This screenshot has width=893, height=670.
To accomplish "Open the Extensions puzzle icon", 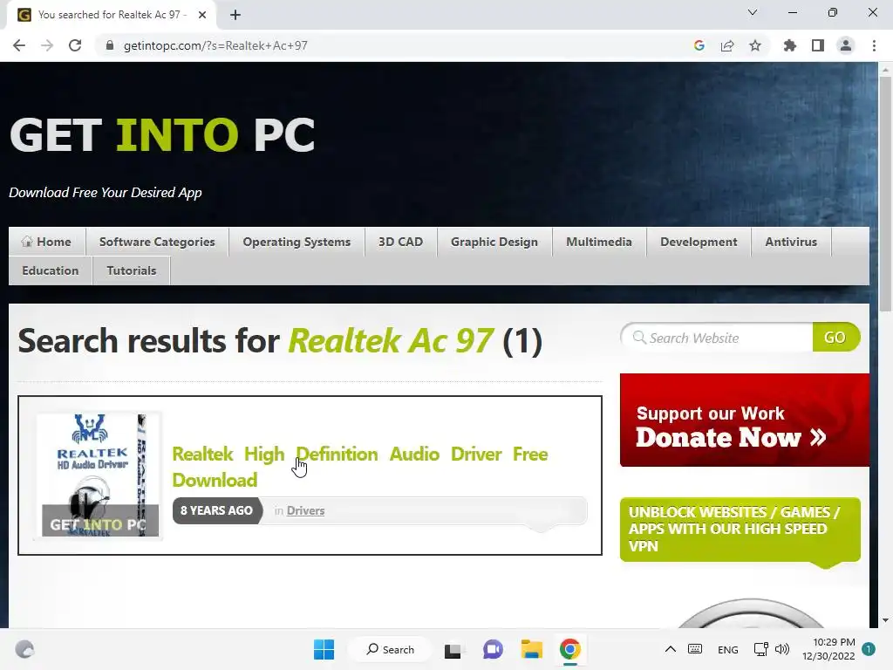I will click(790, 45).
